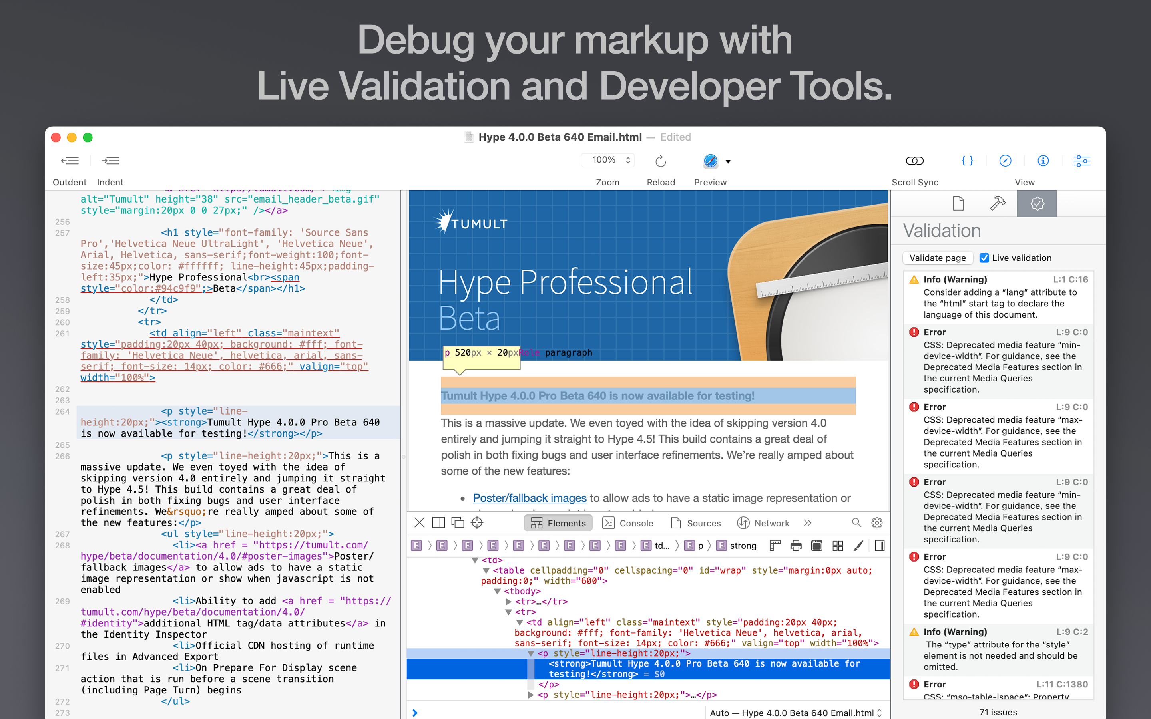1151x719 pixels.
Task: Open the Poster/fallback images link in the preview
Action: pyautogui.click(x=530, y=498)
